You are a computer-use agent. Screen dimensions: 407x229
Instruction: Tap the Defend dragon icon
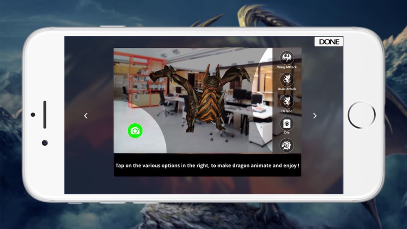point(287,101)
